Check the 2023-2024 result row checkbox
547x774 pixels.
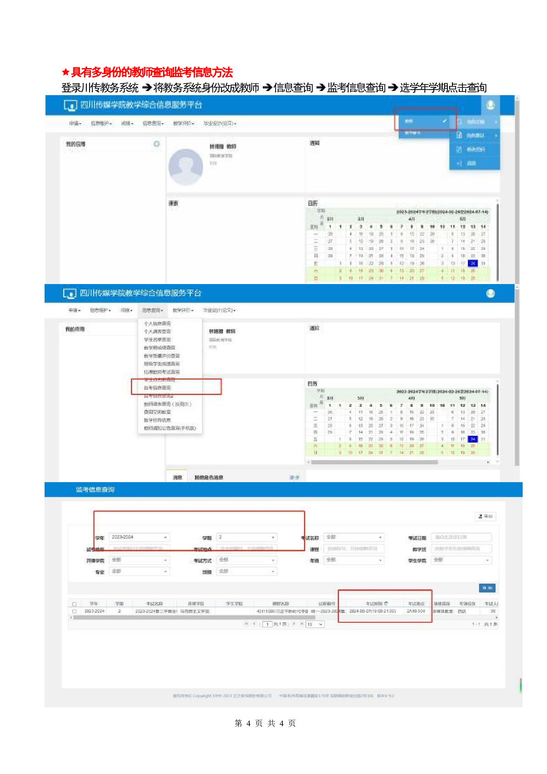(74, 611)
